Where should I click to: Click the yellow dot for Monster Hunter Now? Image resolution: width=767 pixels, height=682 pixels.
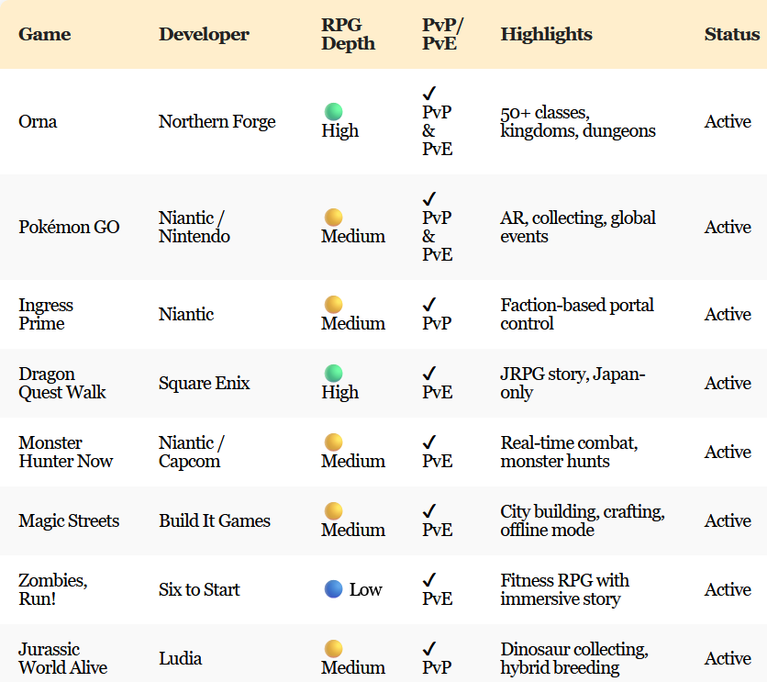333,442
